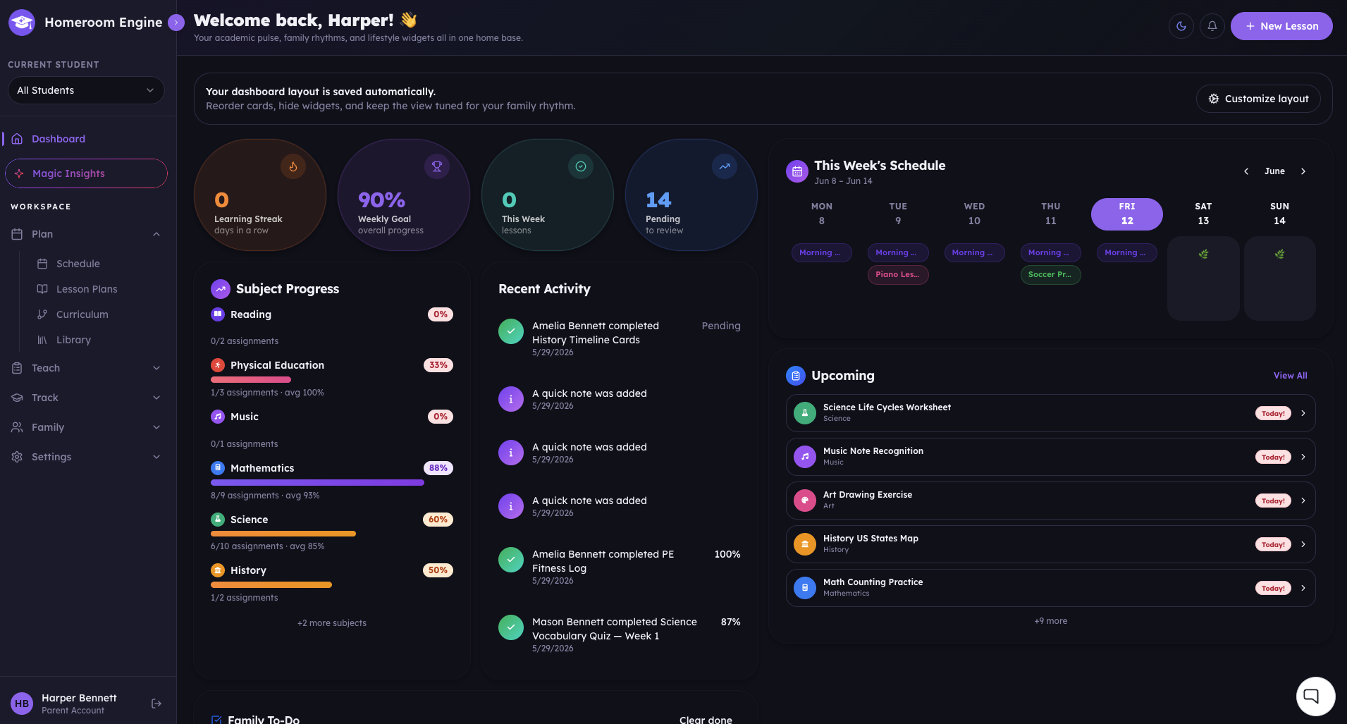The width and height of the screenshot is (1347, 724).
Task: Click the Art Drawing Exercise palette icon
Action: [805, 501]
